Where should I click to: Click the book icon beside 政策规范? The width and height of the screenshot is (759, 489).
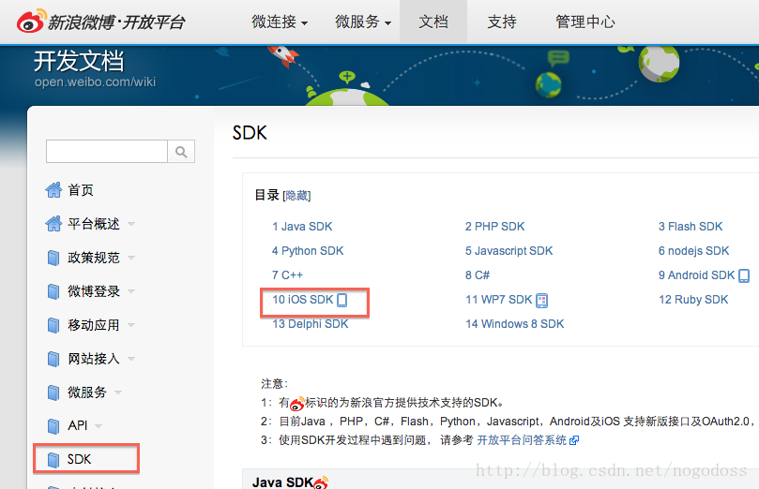(x=53, y=258)
